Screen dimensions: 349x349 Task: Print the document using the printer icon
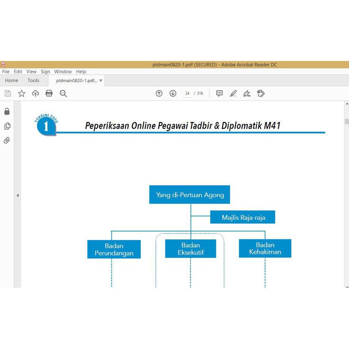coord(49,93)
